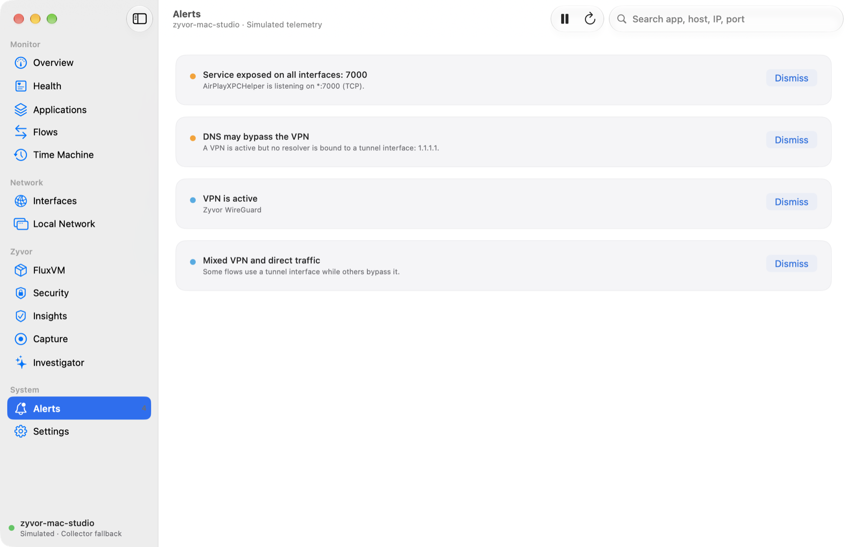Click the refresh icon in the toolbar
The image size is (849, 547).
pos(590,19)
